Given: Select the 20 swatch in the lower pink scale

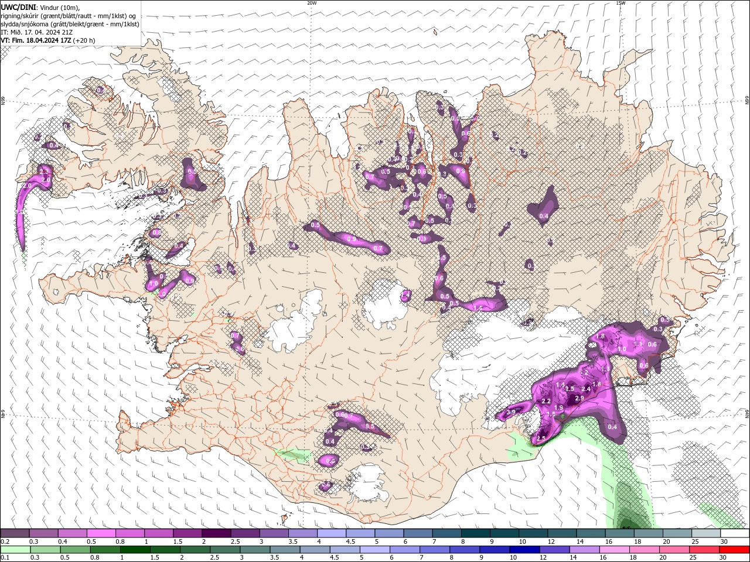Looking at the screenshot, I should click(674, 550).
